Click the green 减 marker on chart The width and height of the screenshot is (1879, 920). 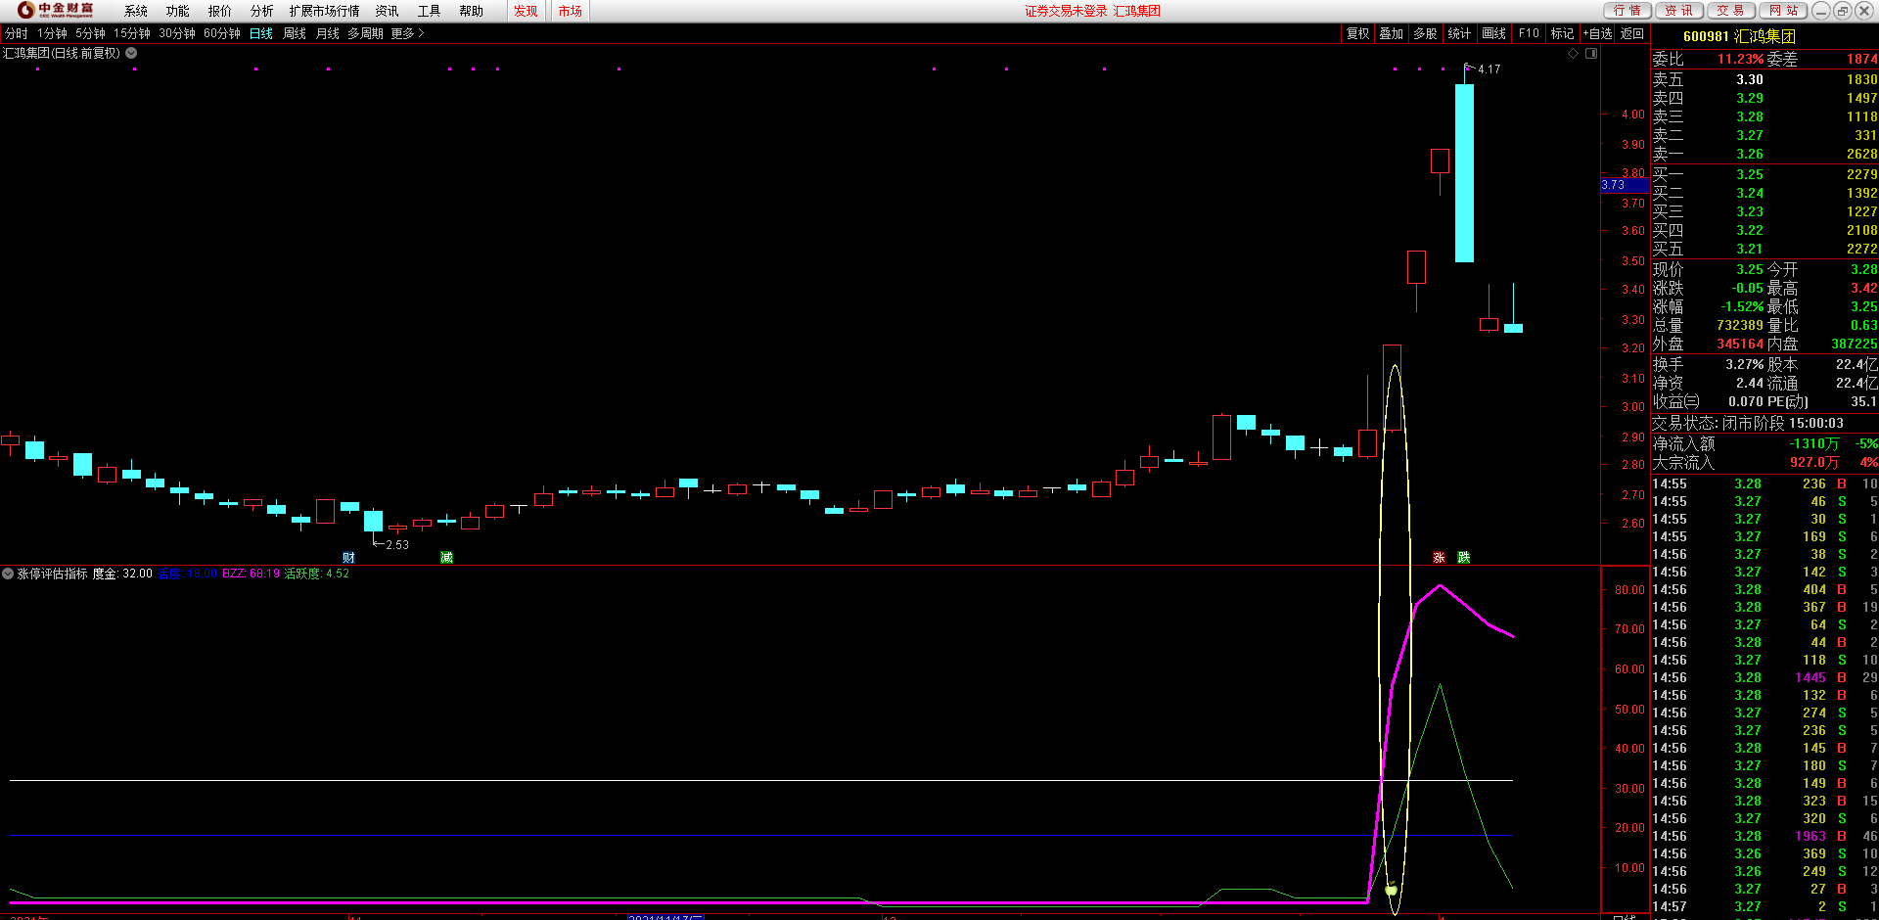tap(446, 557)
